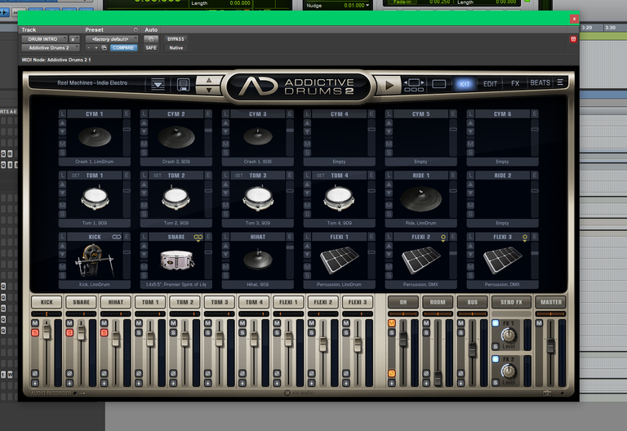627x431 pixels.
Task: Step up to previous Addictive Drums preset
Action: pos(209,79)
